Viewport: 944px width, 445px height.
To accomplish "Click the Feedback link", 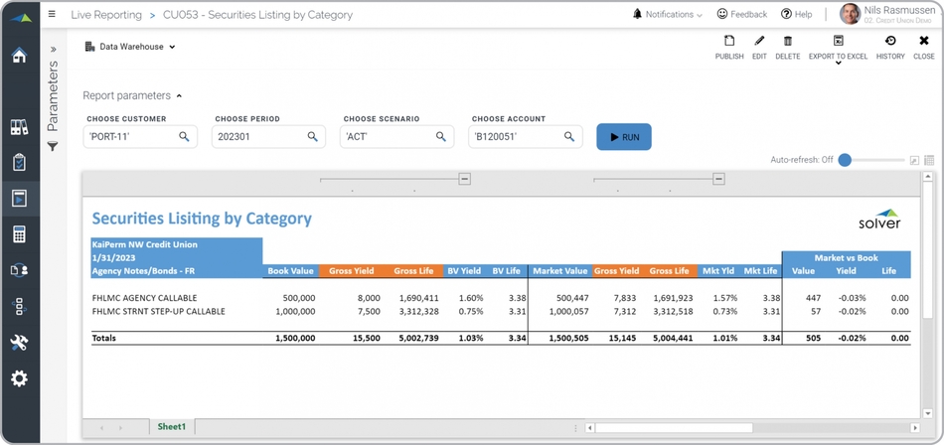I will coord(741,15).
